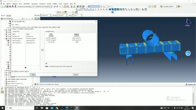Click the red flag icon under Select Pairs
The width and height of the screenshot is (196, 110).
tap(25, 67)
